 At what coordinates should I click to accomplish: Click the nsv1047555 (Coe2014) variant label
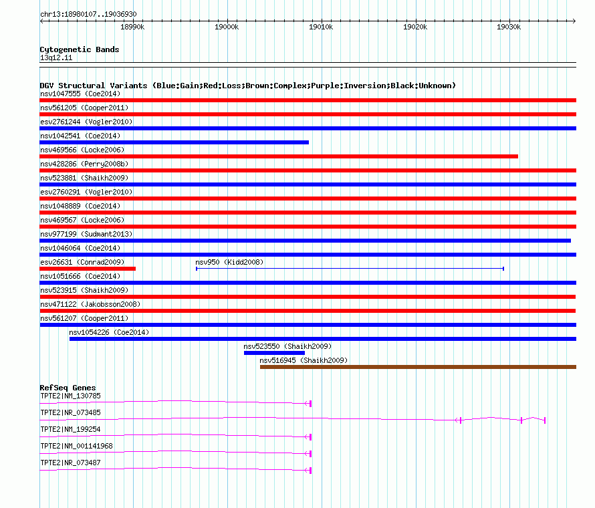pyautogui.click(x=80, y=94)
